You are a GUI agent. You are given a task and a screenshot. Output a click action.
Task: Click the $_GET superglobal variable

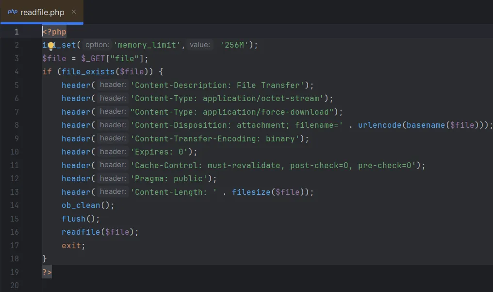click(95, 58)
